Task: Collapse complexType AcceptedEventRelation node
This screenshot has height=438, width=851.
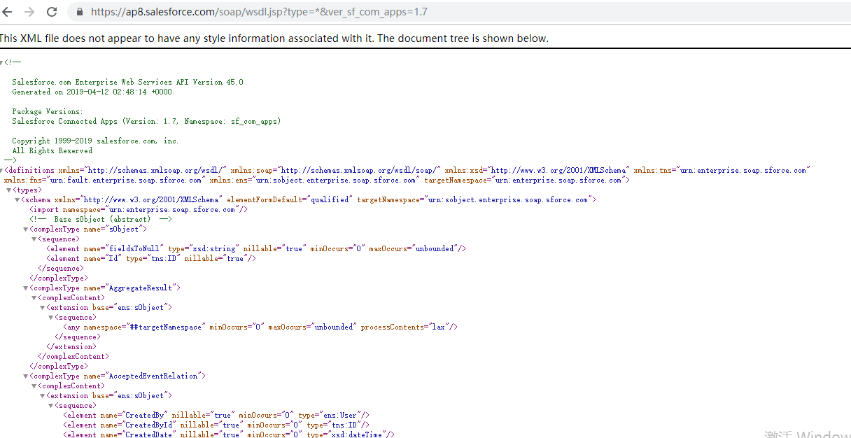Action: click(25, 376)
